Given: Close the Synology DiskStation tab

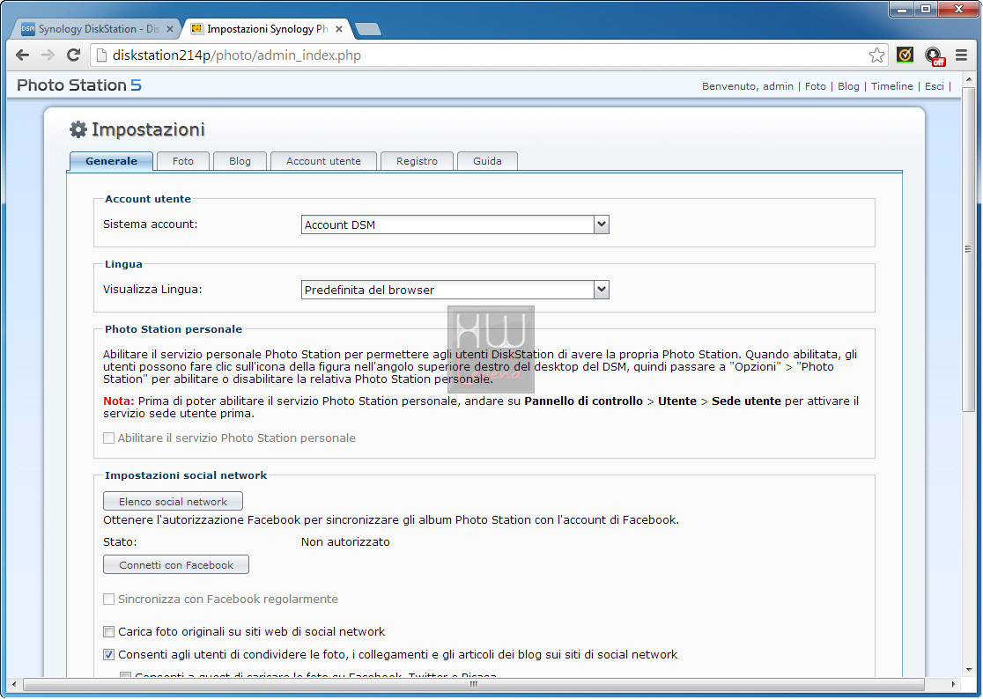Looking at the screenshot, I should [169, 29].
